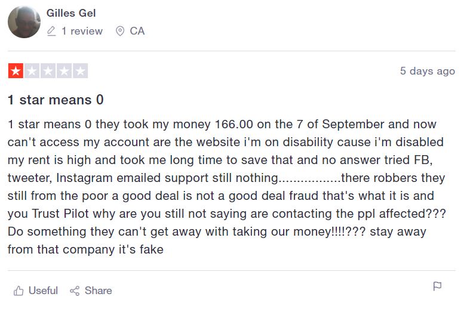
Task: Click the '5 days ago' timestamp
Action: 427,71
